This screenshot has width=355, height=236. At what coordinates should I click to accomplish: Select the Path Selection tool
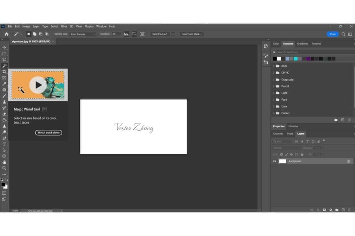point(4,150)
